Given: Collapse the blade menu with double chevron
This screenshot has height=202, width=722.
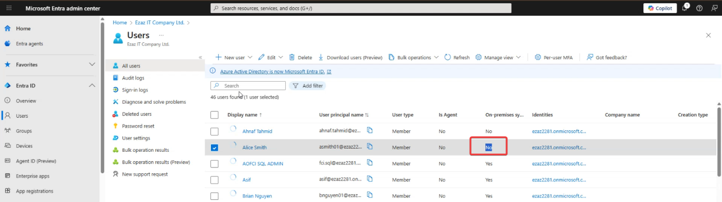Looking at the screenshot, I should point(200,57).
